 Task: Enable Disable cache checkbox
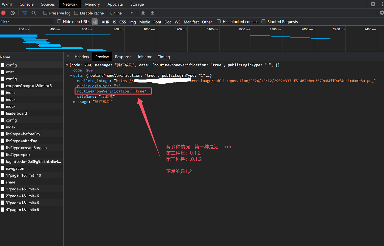click(x=76, y=13)
